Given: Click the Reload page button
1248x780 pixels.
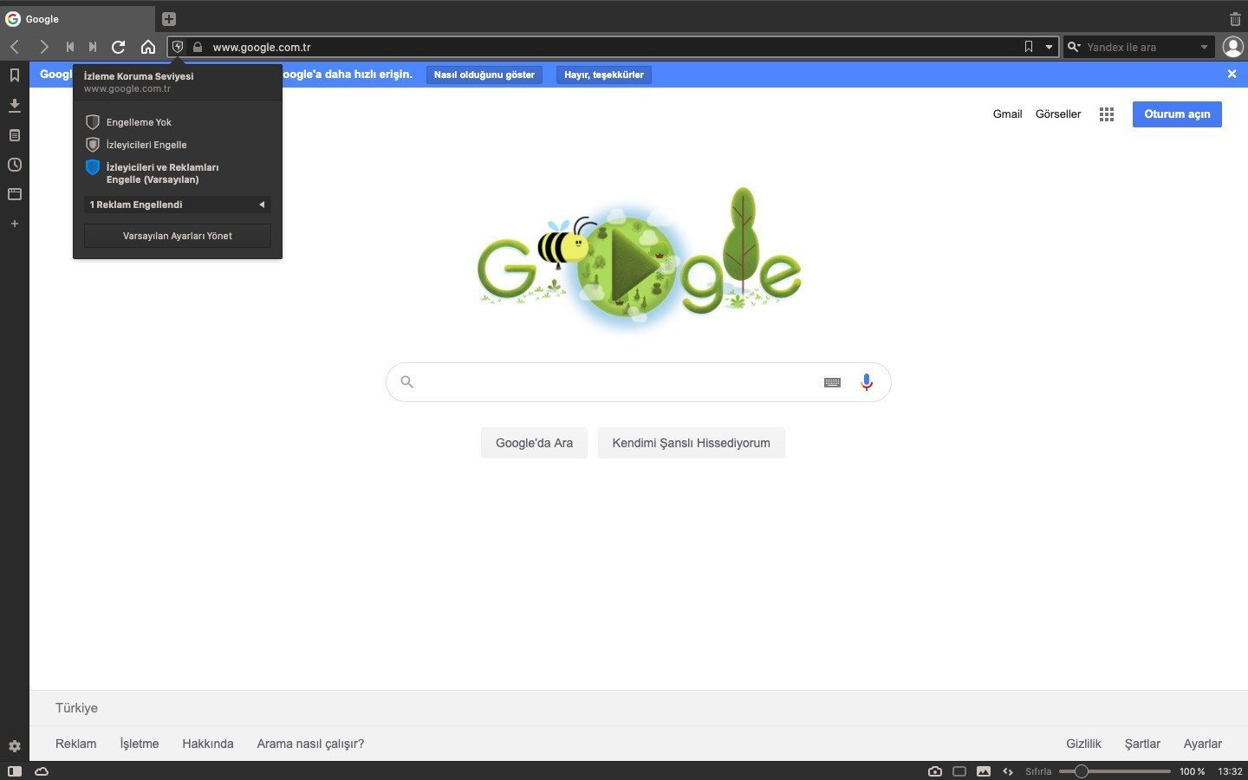Looking at the screenshot, I should pos(119,47).
